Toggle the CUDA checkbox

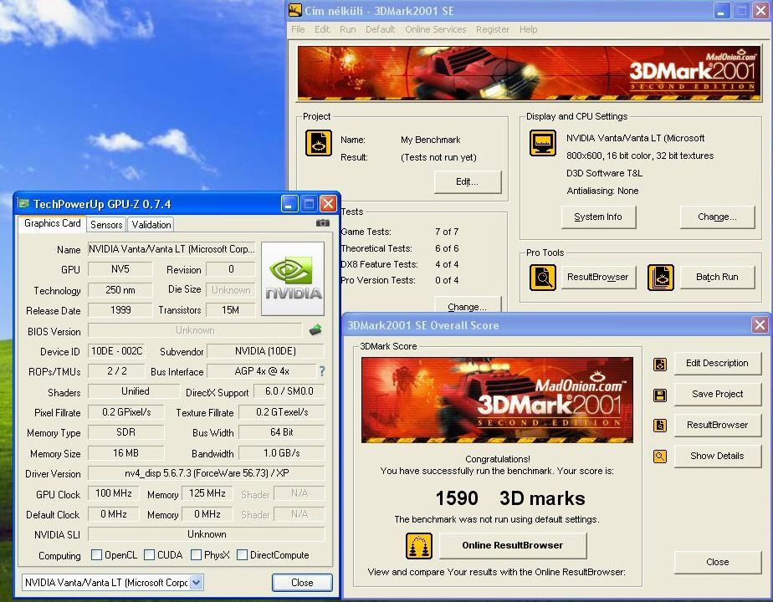coord(150,554)
